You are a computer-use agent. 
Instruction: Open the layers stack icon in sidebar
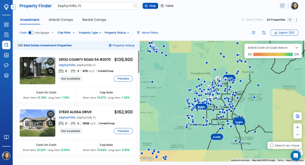point(6,76)
